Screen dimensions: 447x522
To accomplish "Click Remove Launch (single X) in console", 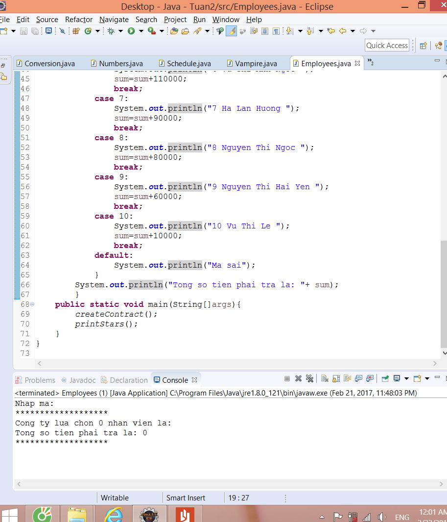I will coord(298,378).
